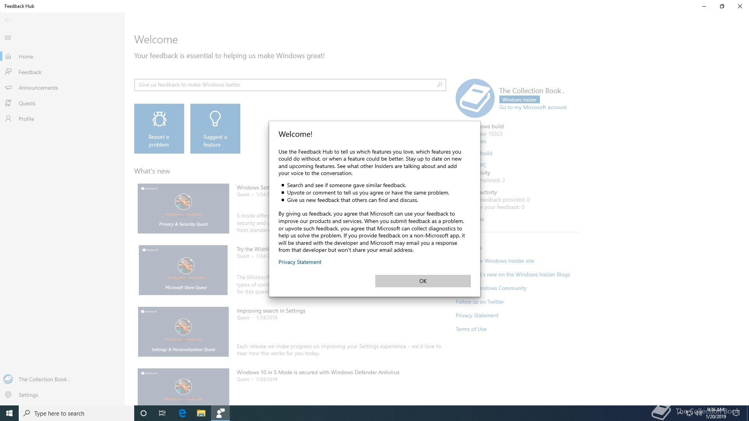Viewport: 749px width, 421px height.
Task: Click the search magnifier icon in field
Action: (440, 85)
